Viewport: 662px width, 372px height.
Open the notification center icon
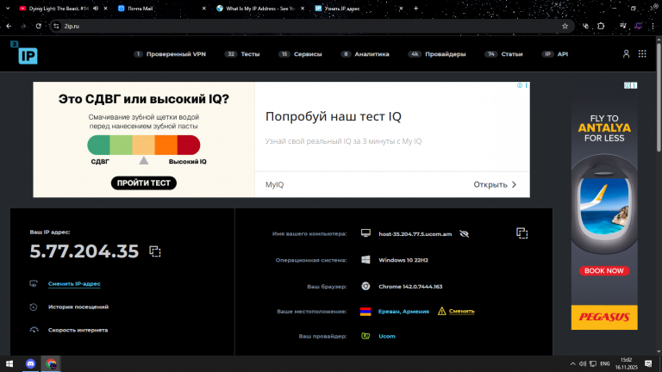(x=648, y=363)
